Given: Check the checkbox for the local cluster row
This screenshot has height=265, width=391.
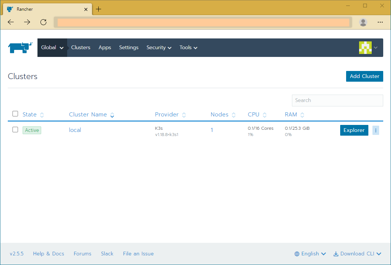Looking at the screenshot, I should click(15, 130).
